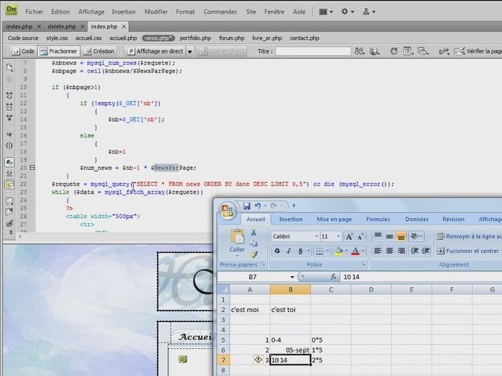Click the insert function fx icon
Image resolution: width=502 pixels, height=376 pixels.
tap(333, 277)
